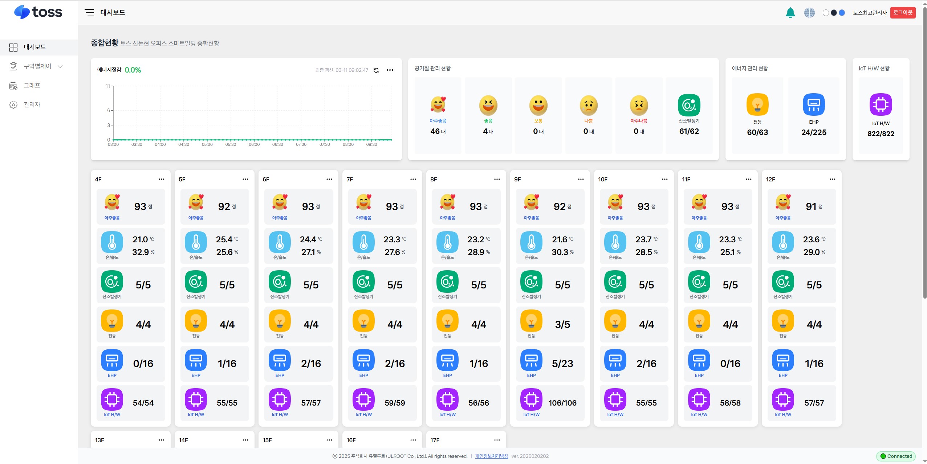Click the IoT H/W chip icon in summary
Viewport: 927px width, 464px height.
click(881, 104)
